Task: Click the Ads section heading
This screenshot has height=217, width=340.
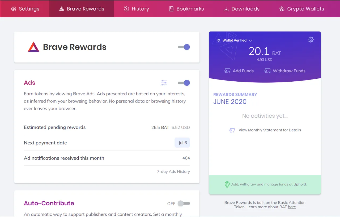Action: (29, 83)
